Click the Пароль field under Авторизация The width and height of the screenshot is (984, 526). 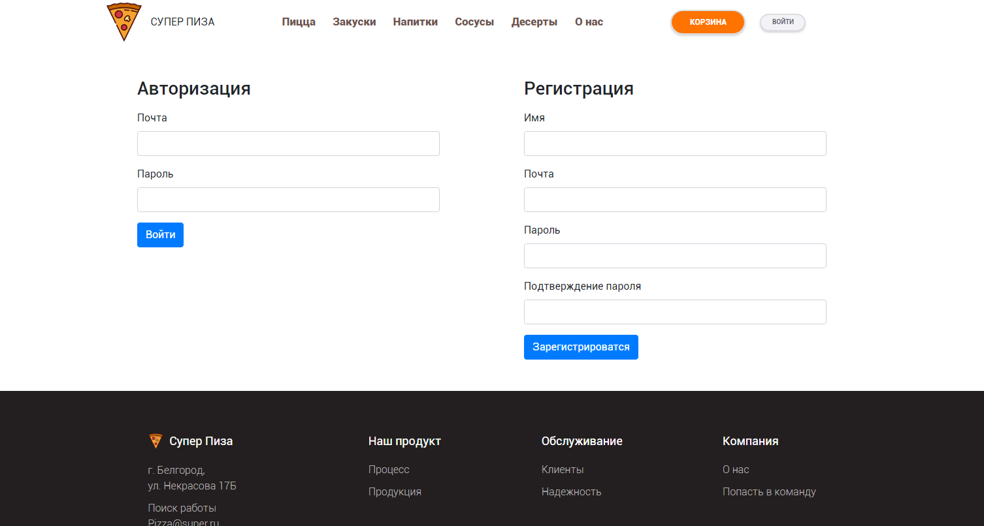coord(288,199)
